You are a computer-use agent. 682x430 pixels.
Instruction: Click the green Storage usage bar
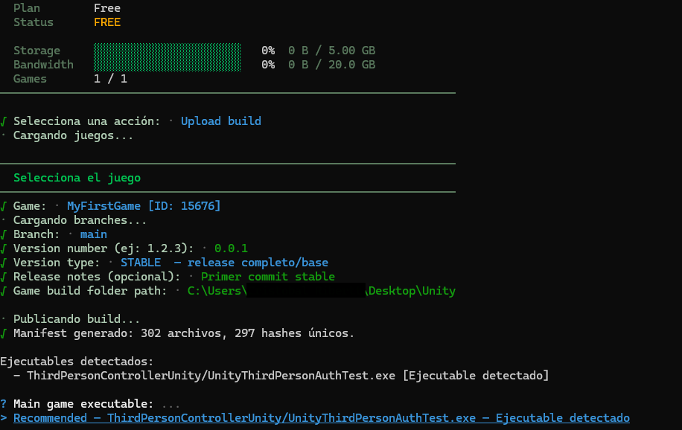(x=167, y=51)
